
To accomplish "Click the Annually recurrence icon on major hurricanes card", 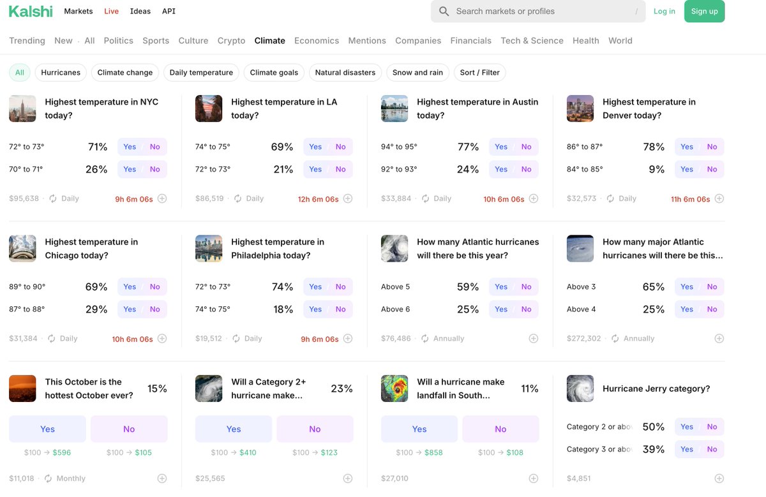I will [613, 338].
